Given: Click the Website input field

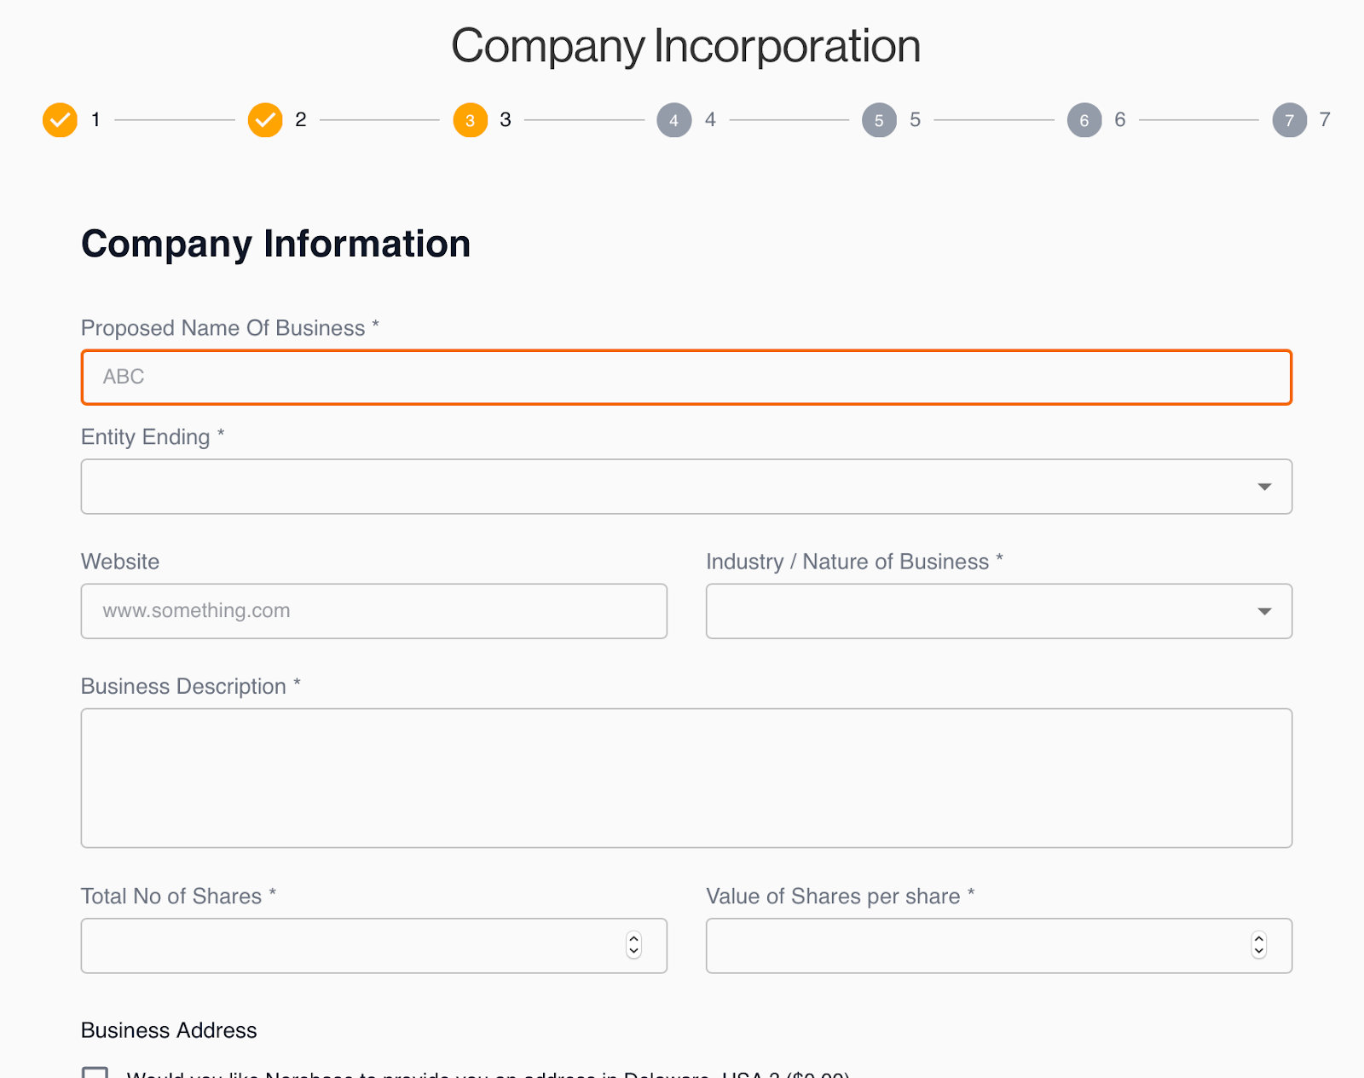Looking at the screenshot, I should [x=373, y=611].
